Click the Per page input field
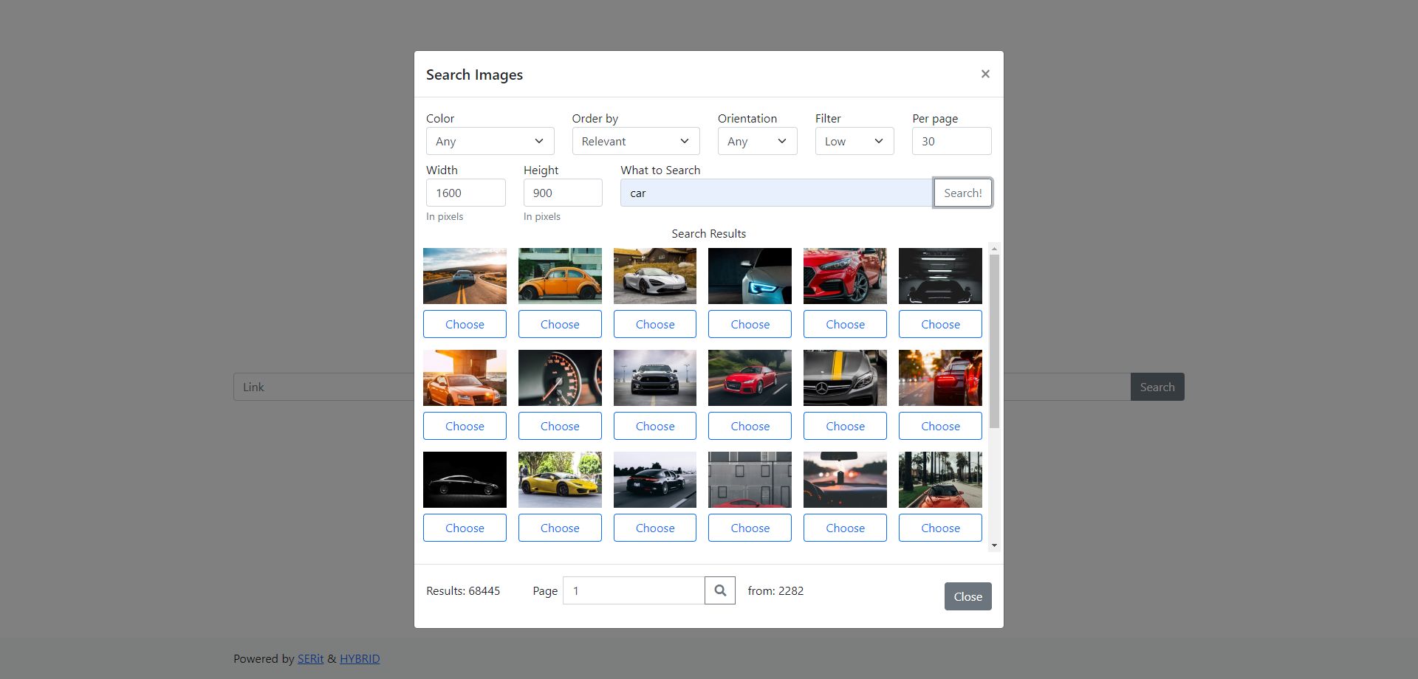The height and width of the screenshot is (679, 1418). click(x=951, y=141)
